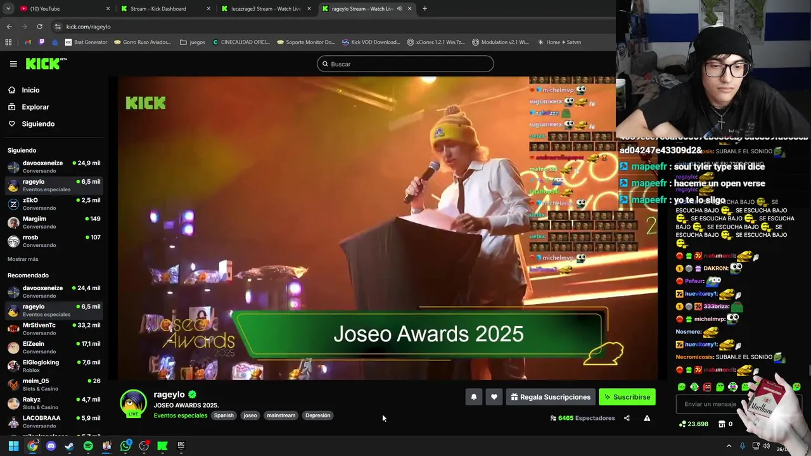Open Home + Satvrn bookmark
811x456 pixels.
click(x=559, y=42)
